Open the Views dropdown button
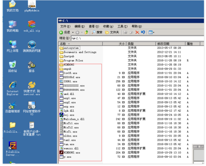The image size is (206, 166). coord(151,32)
